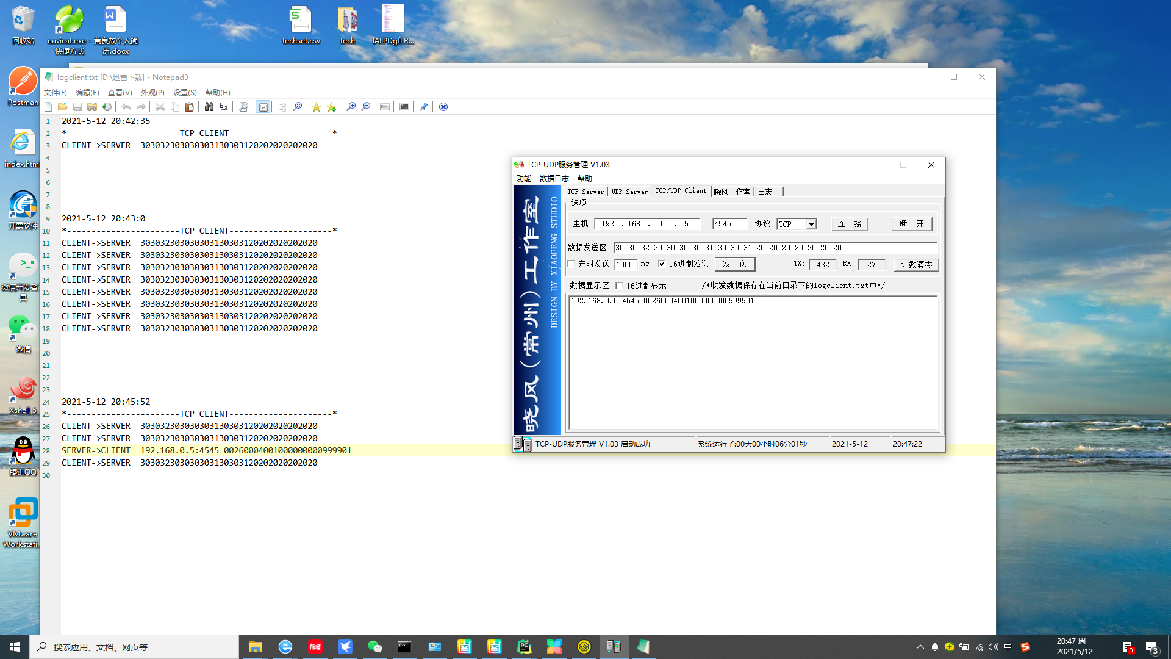Click the Open folder toolbar icon
The height and width of the screenshot is (659, 1171).
coord(62,107)
